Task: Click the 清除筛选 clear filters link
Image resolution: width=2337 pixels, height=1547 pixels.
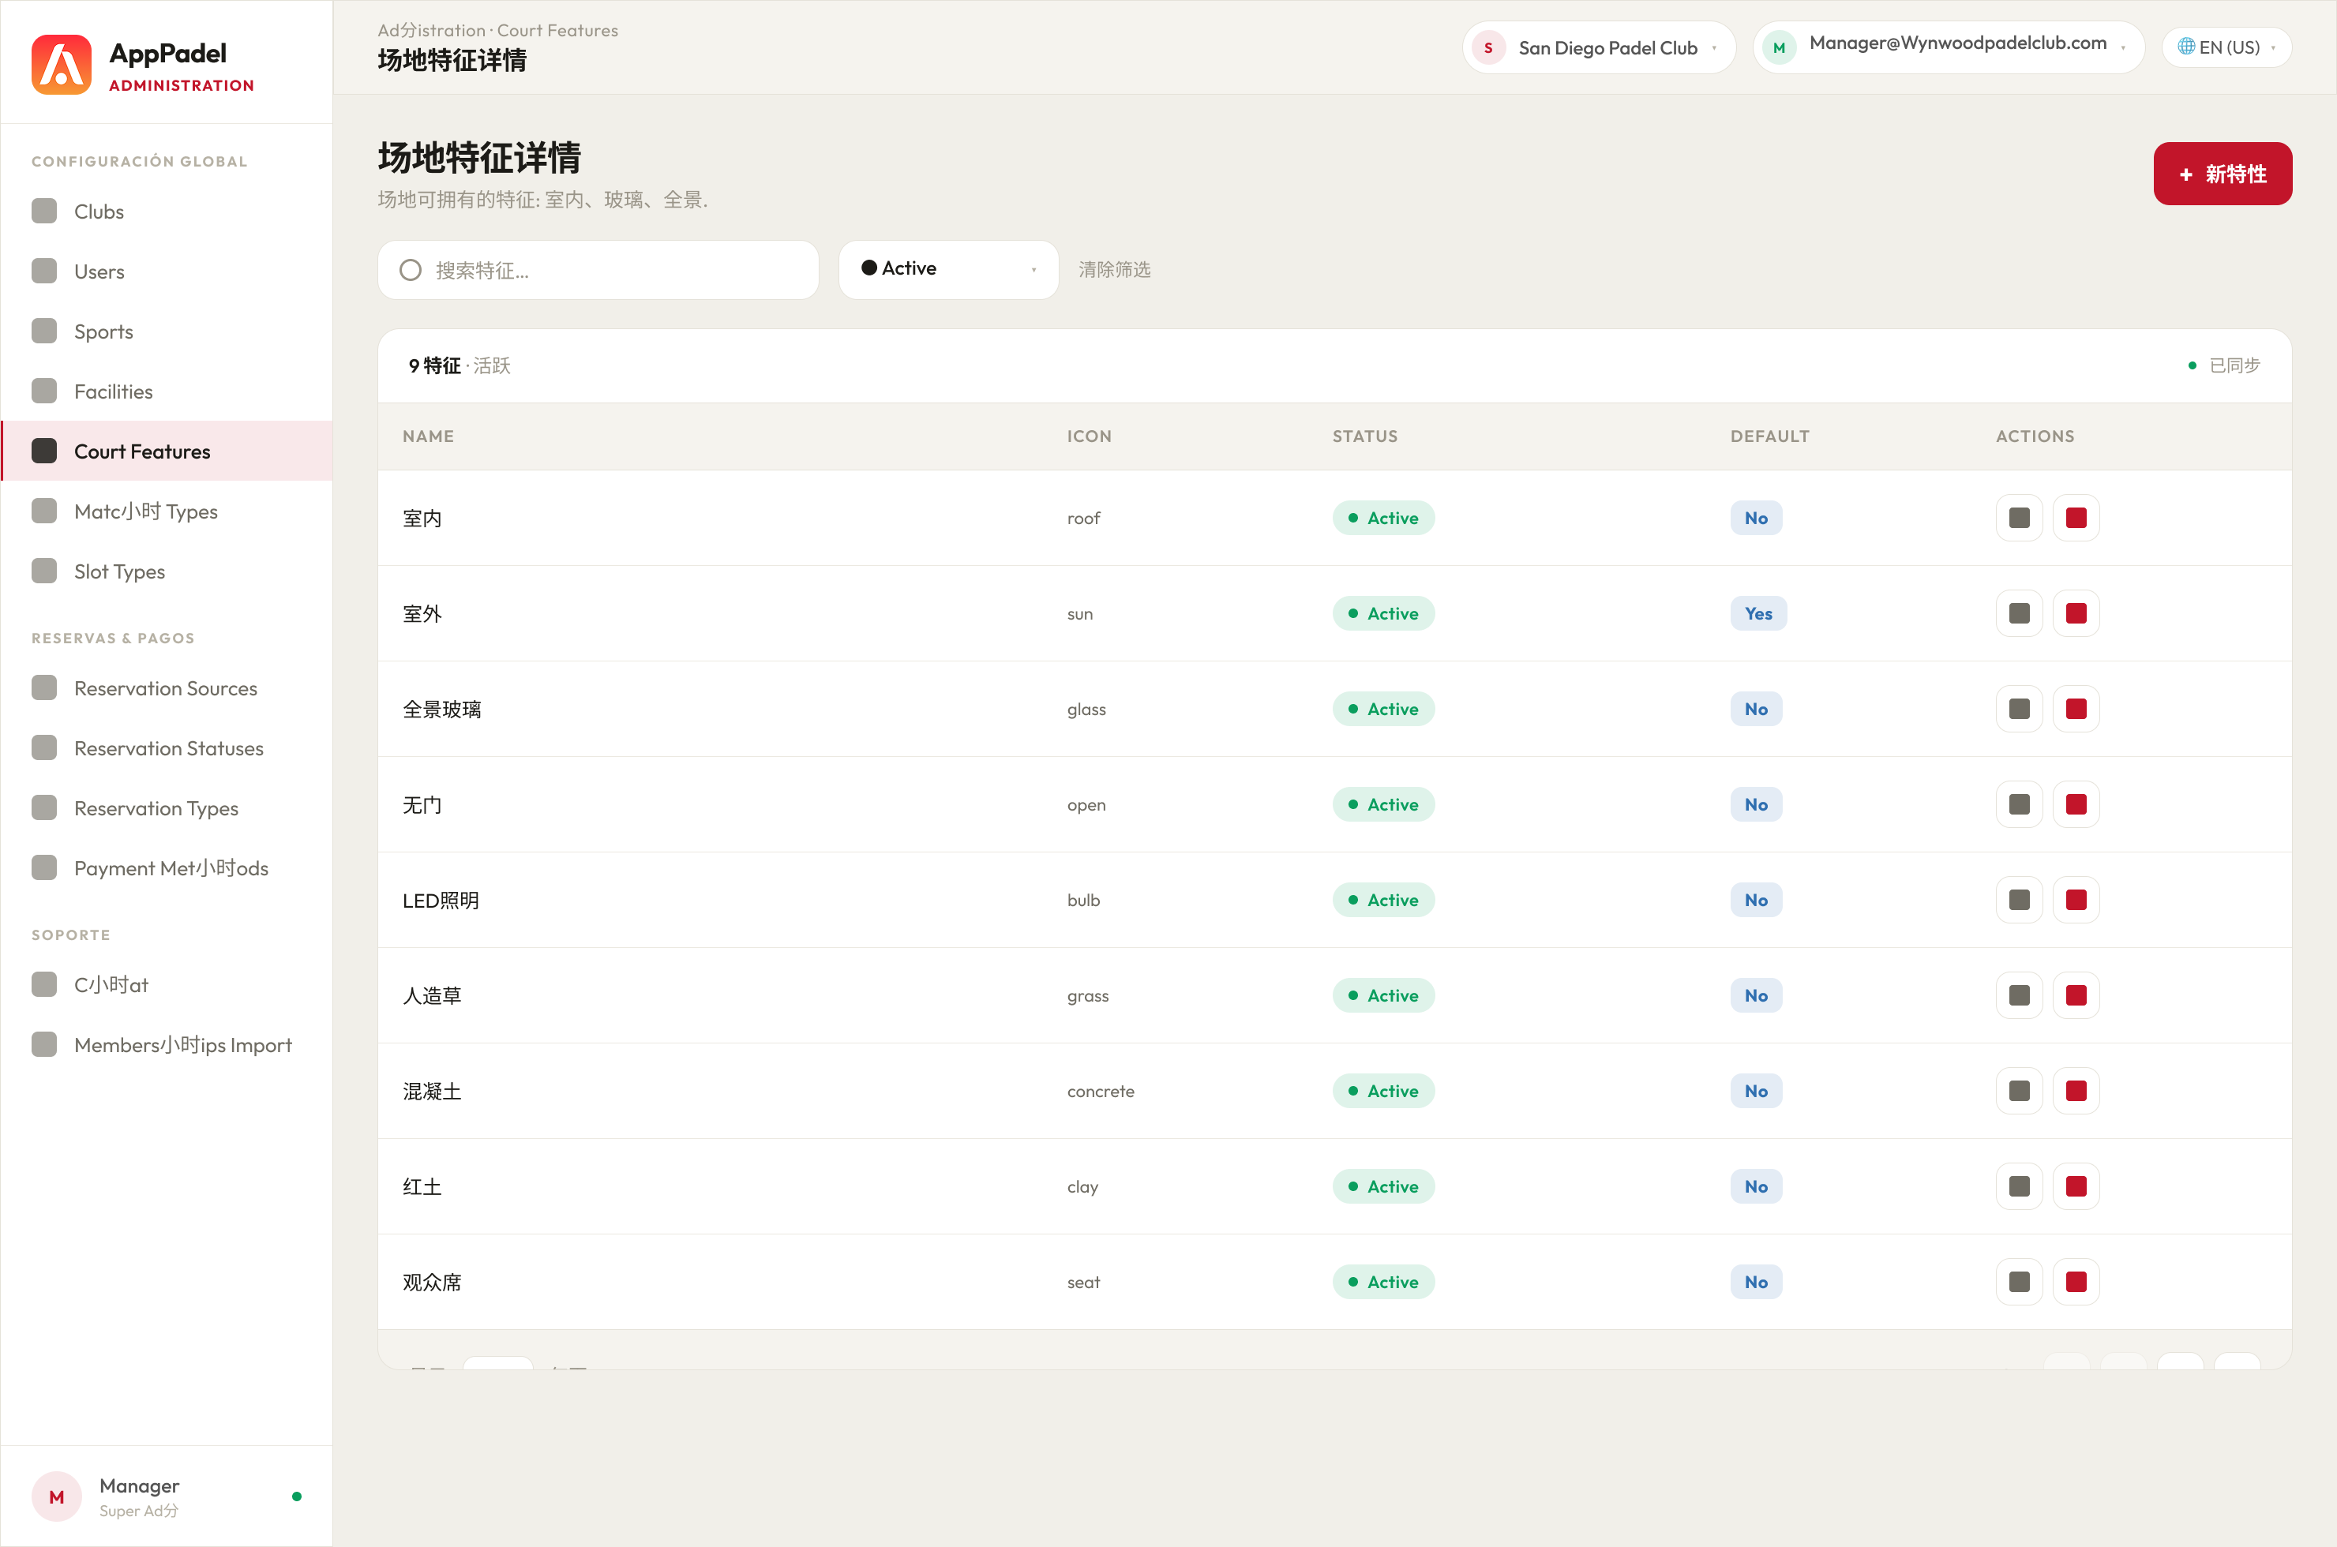Action: pos(1114,269)
